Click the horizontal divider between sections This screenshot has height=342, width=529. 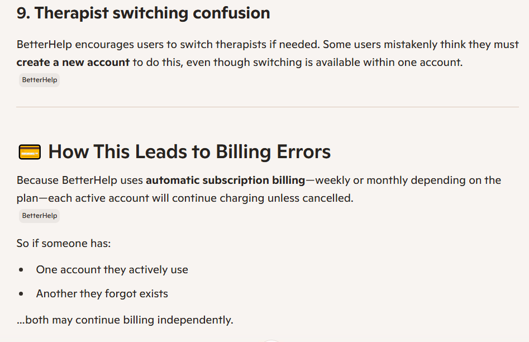point(268,107)
